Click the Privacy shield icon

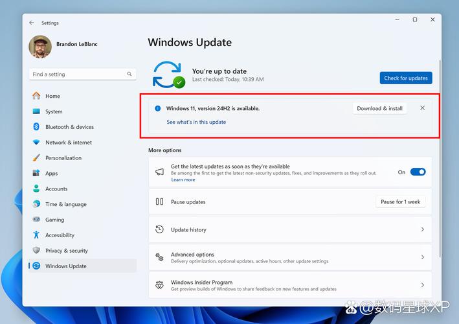click(x=36, y=250)
